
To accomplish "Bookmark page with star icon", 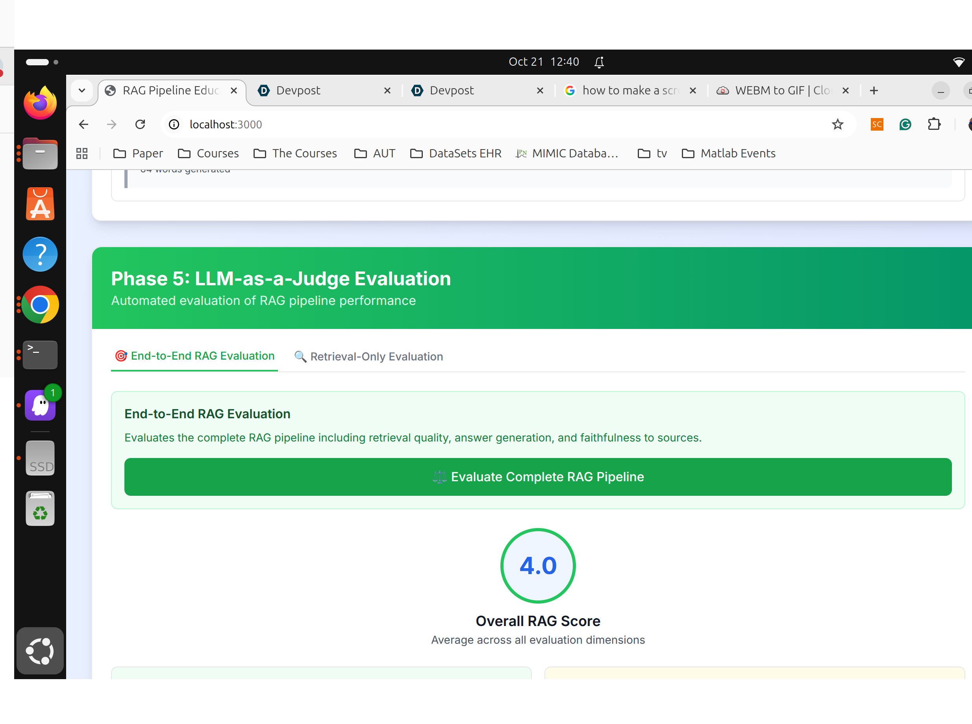I will [837, 124].
